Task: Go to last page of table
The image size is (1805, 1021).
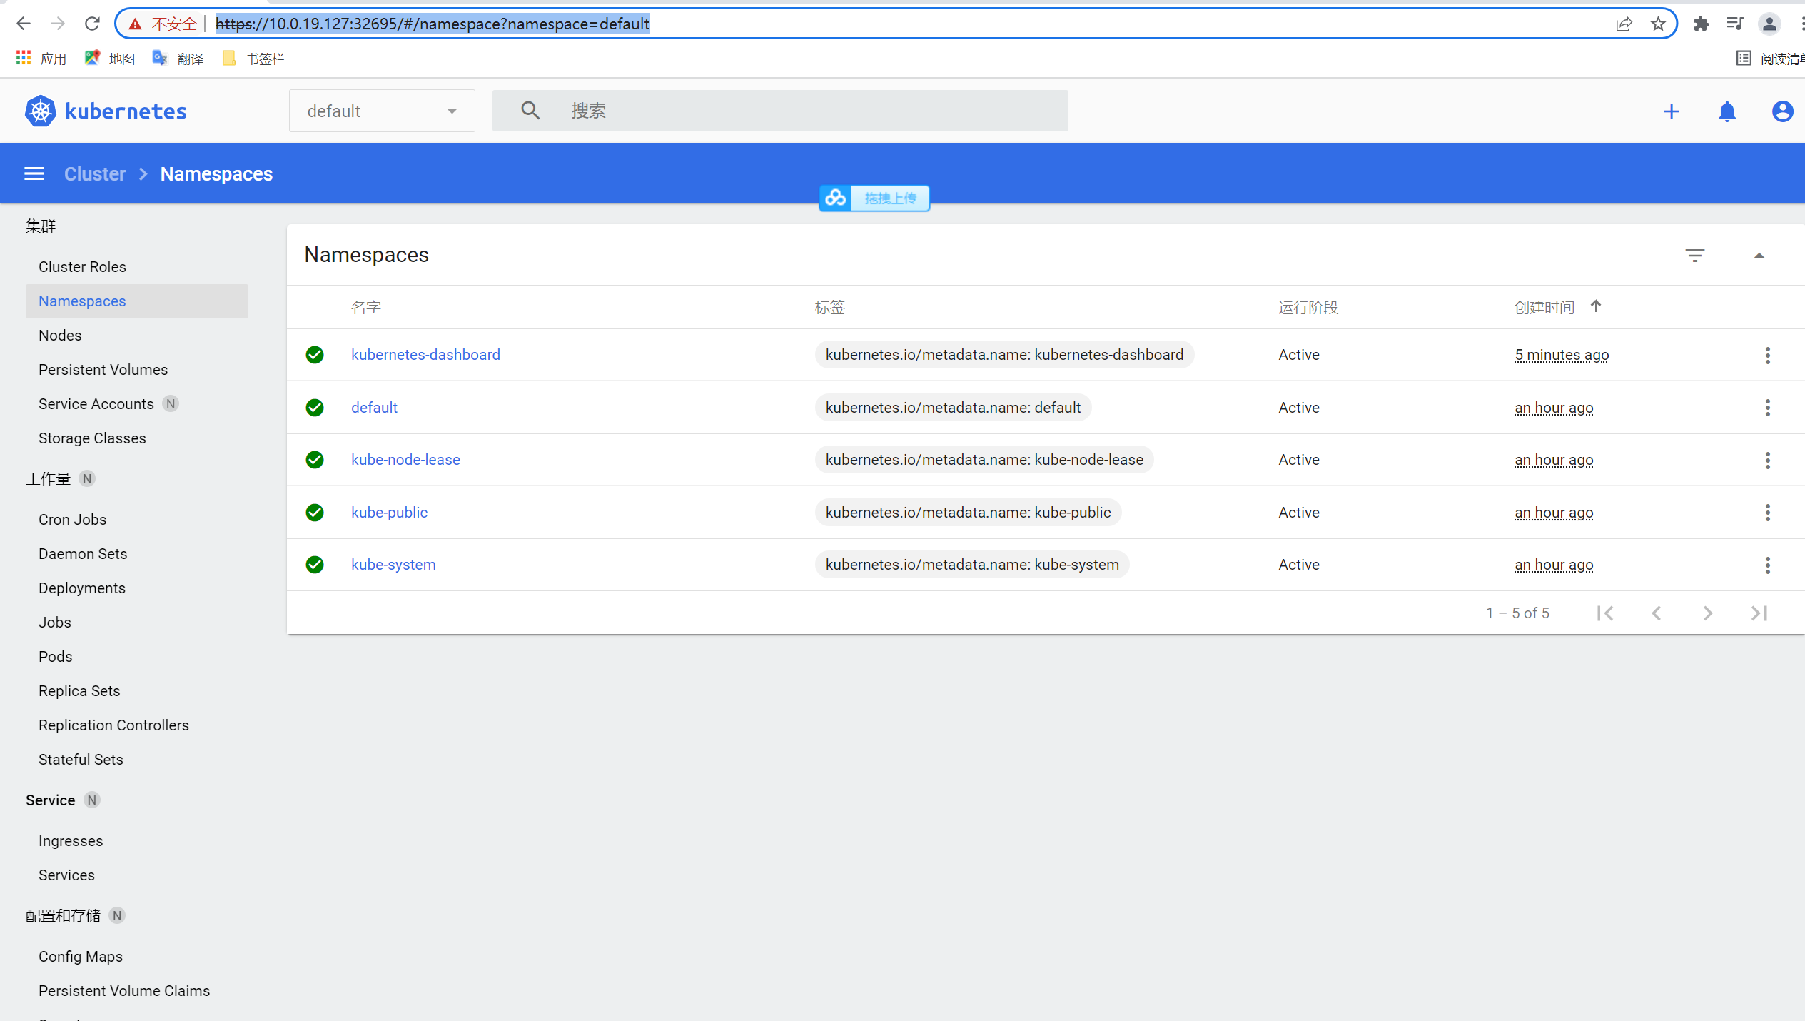Action: pyautogui.click(x=1759, y=613)
